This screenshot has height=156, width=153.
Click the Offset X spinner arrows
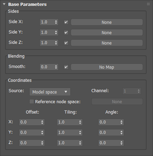pos(42,122)
